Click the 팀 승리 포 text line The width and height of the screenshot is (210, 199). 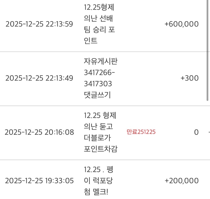[99, 30]
